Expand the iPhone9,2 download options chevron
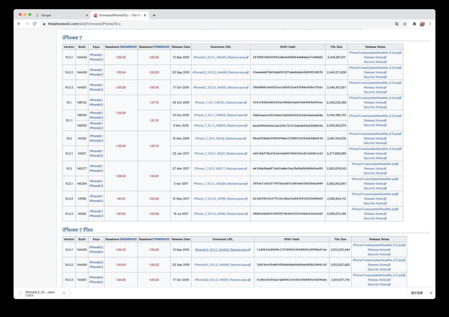 pos(64,293)
